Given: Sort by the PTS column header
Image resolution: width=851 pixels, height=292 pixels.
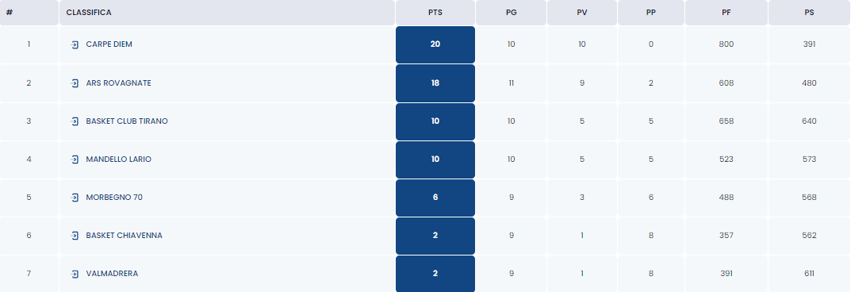Looking at the screenshot, I should click(x=435, y=13).
